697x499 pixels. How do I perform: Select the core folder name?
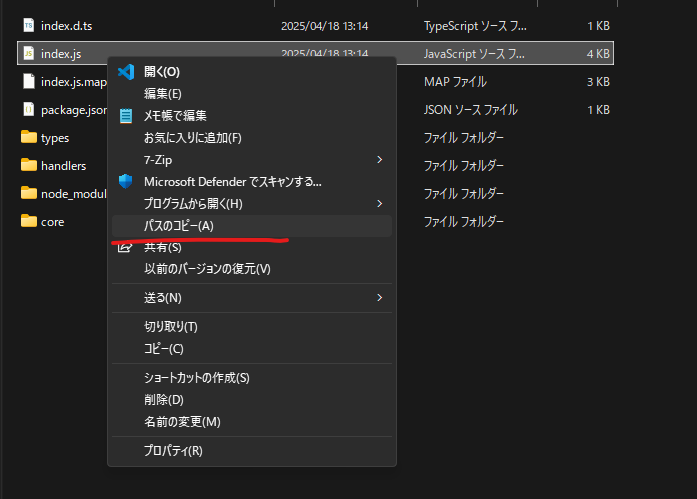click(53, 222)
